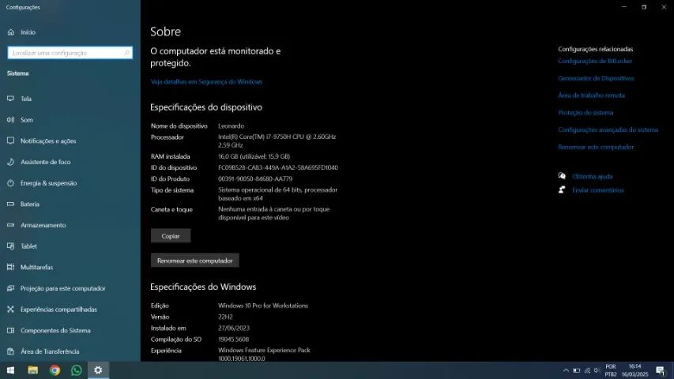
Task: Click the Settings gear on the taskbar
Action: coord(99,370)
